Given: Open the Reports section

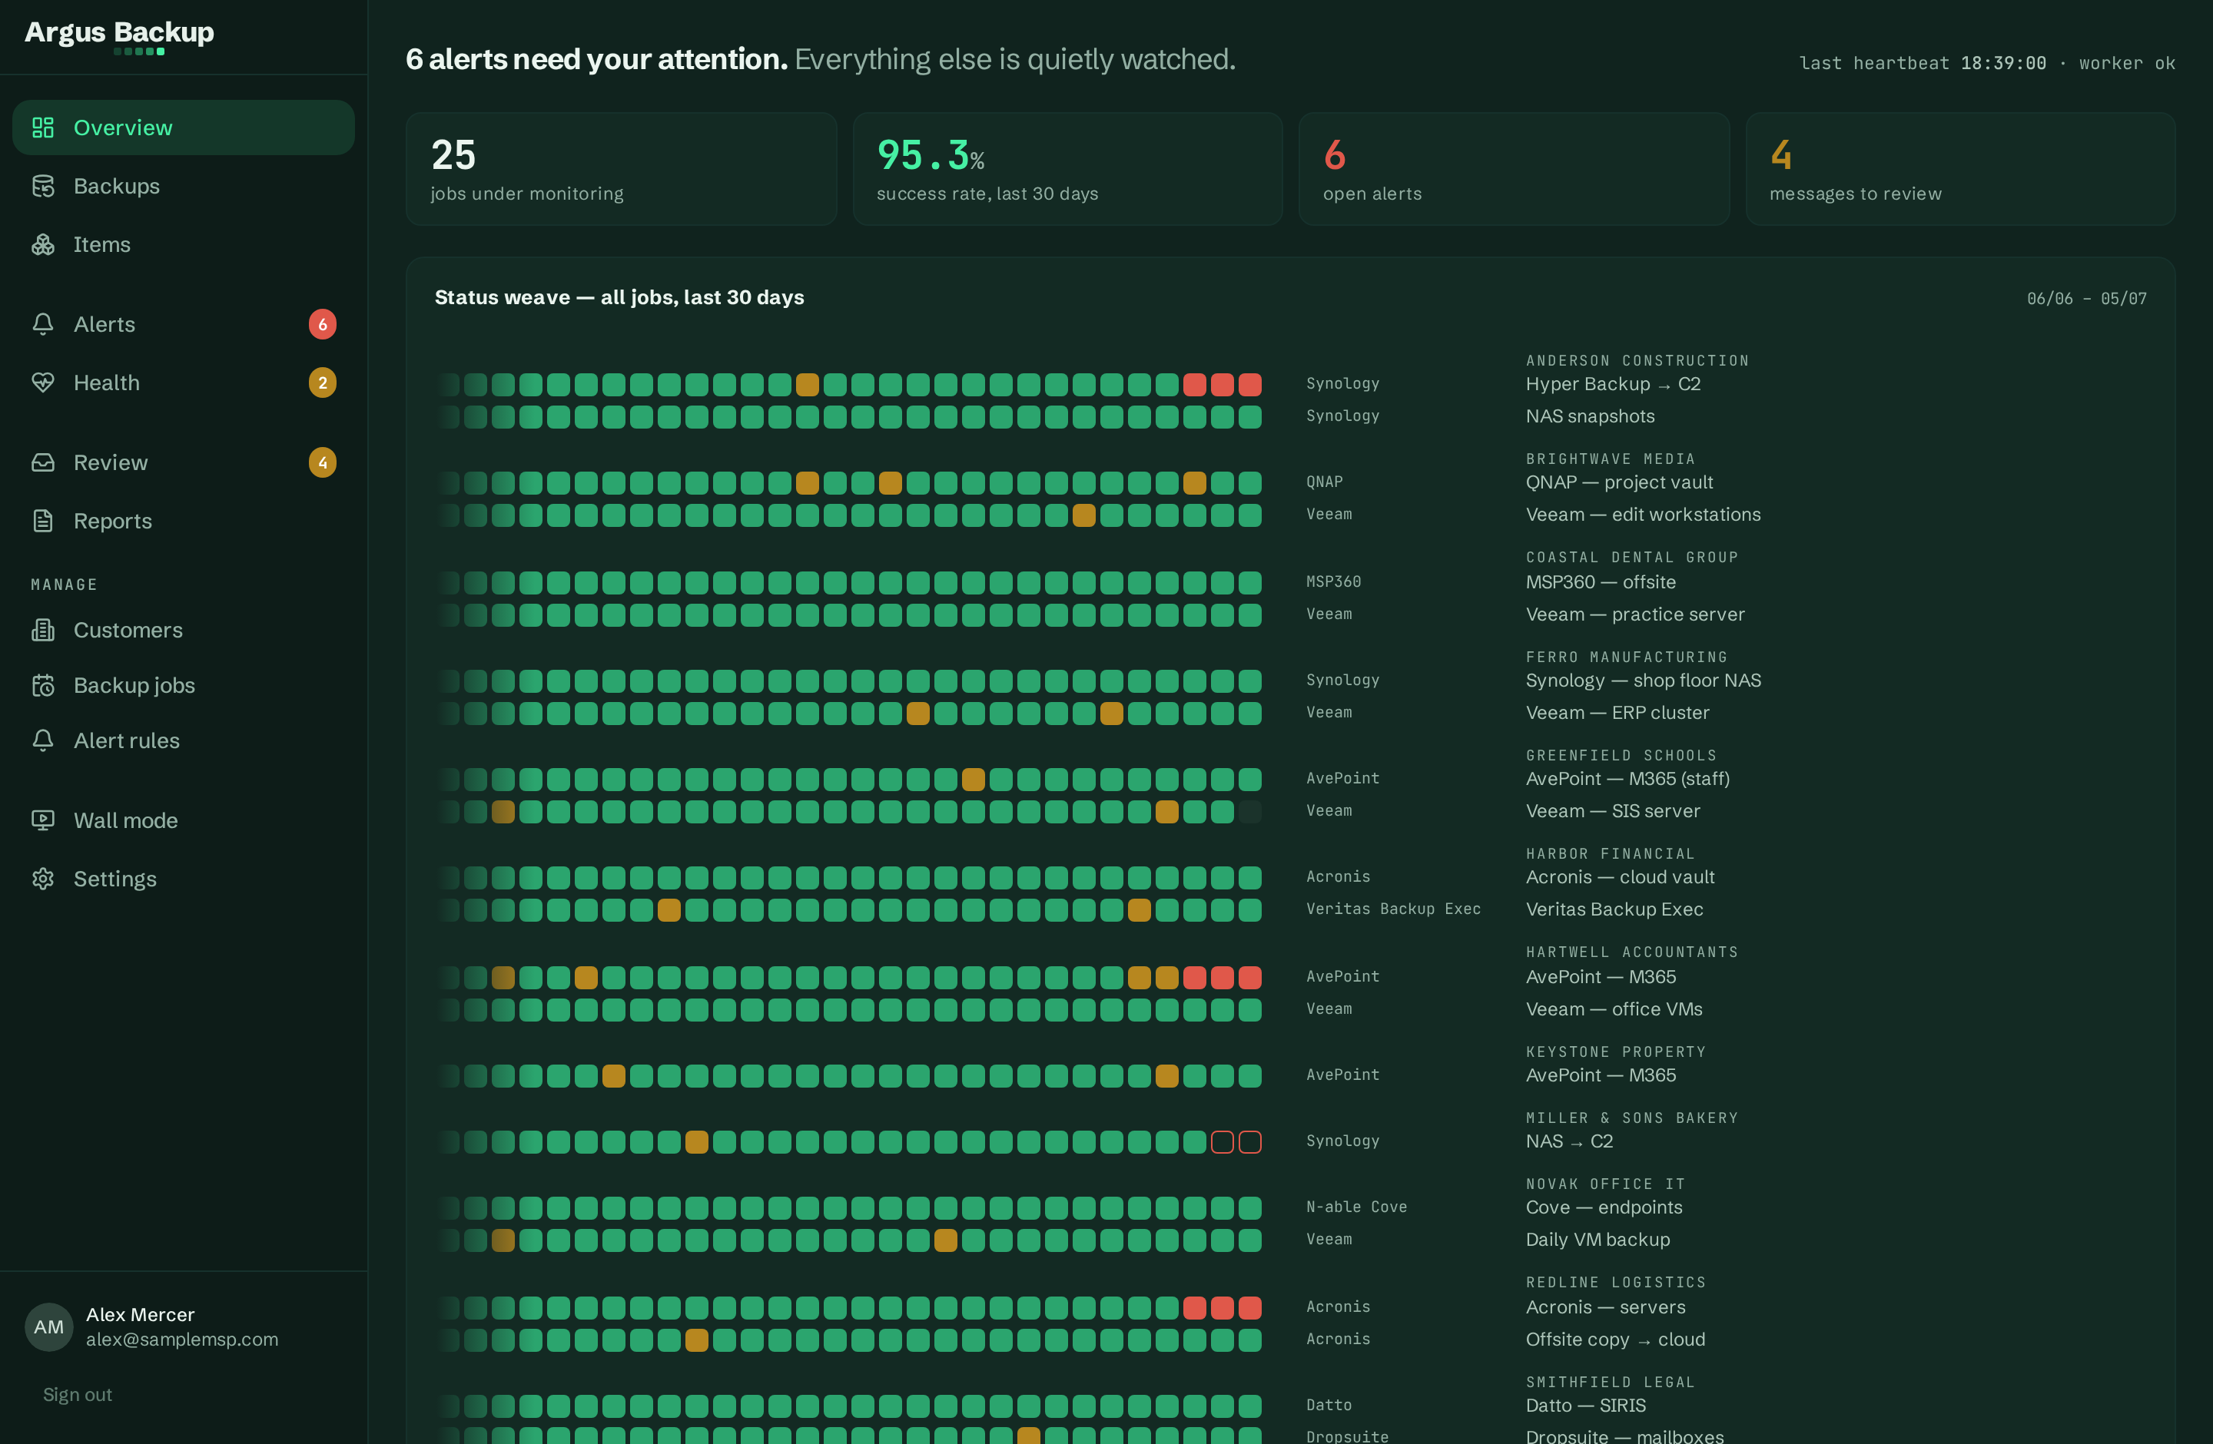Looking at the screenshot, I should click(x=183, y=522).
